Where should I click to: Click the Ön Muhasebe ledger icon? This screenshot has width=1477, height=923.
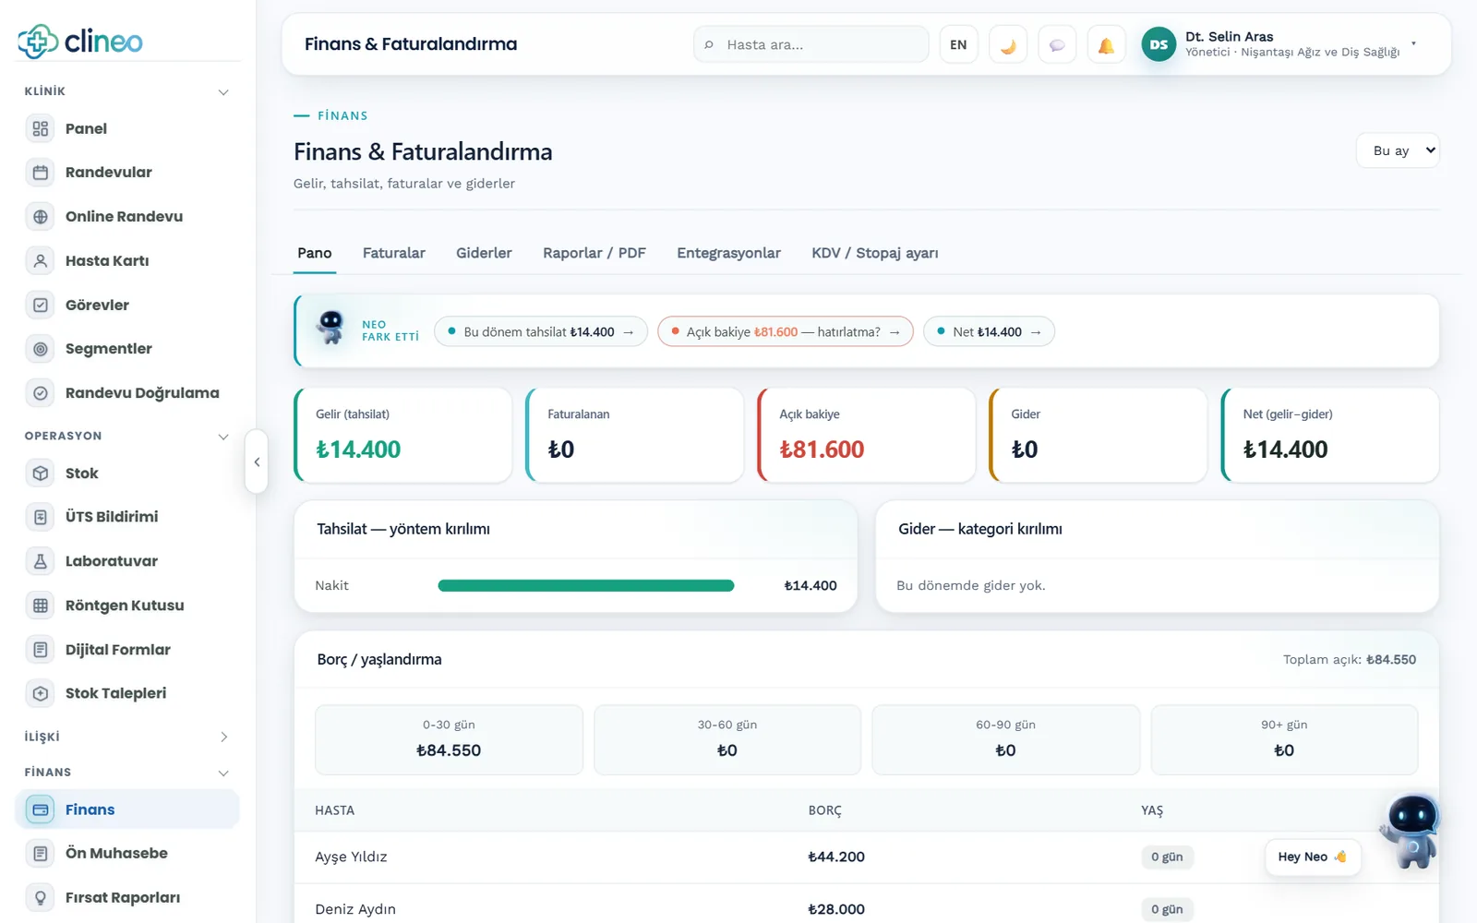(x=41, y=854)
